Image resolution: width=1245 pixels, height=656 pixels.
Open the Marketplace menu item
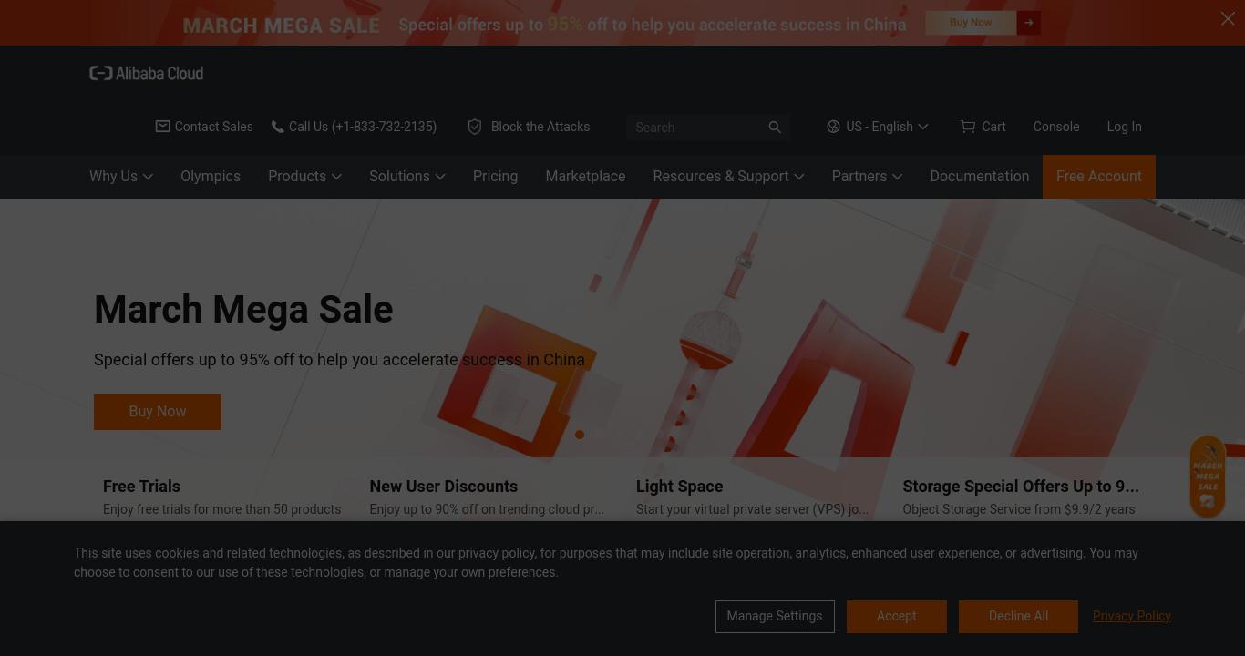click(x=585, y=177)
